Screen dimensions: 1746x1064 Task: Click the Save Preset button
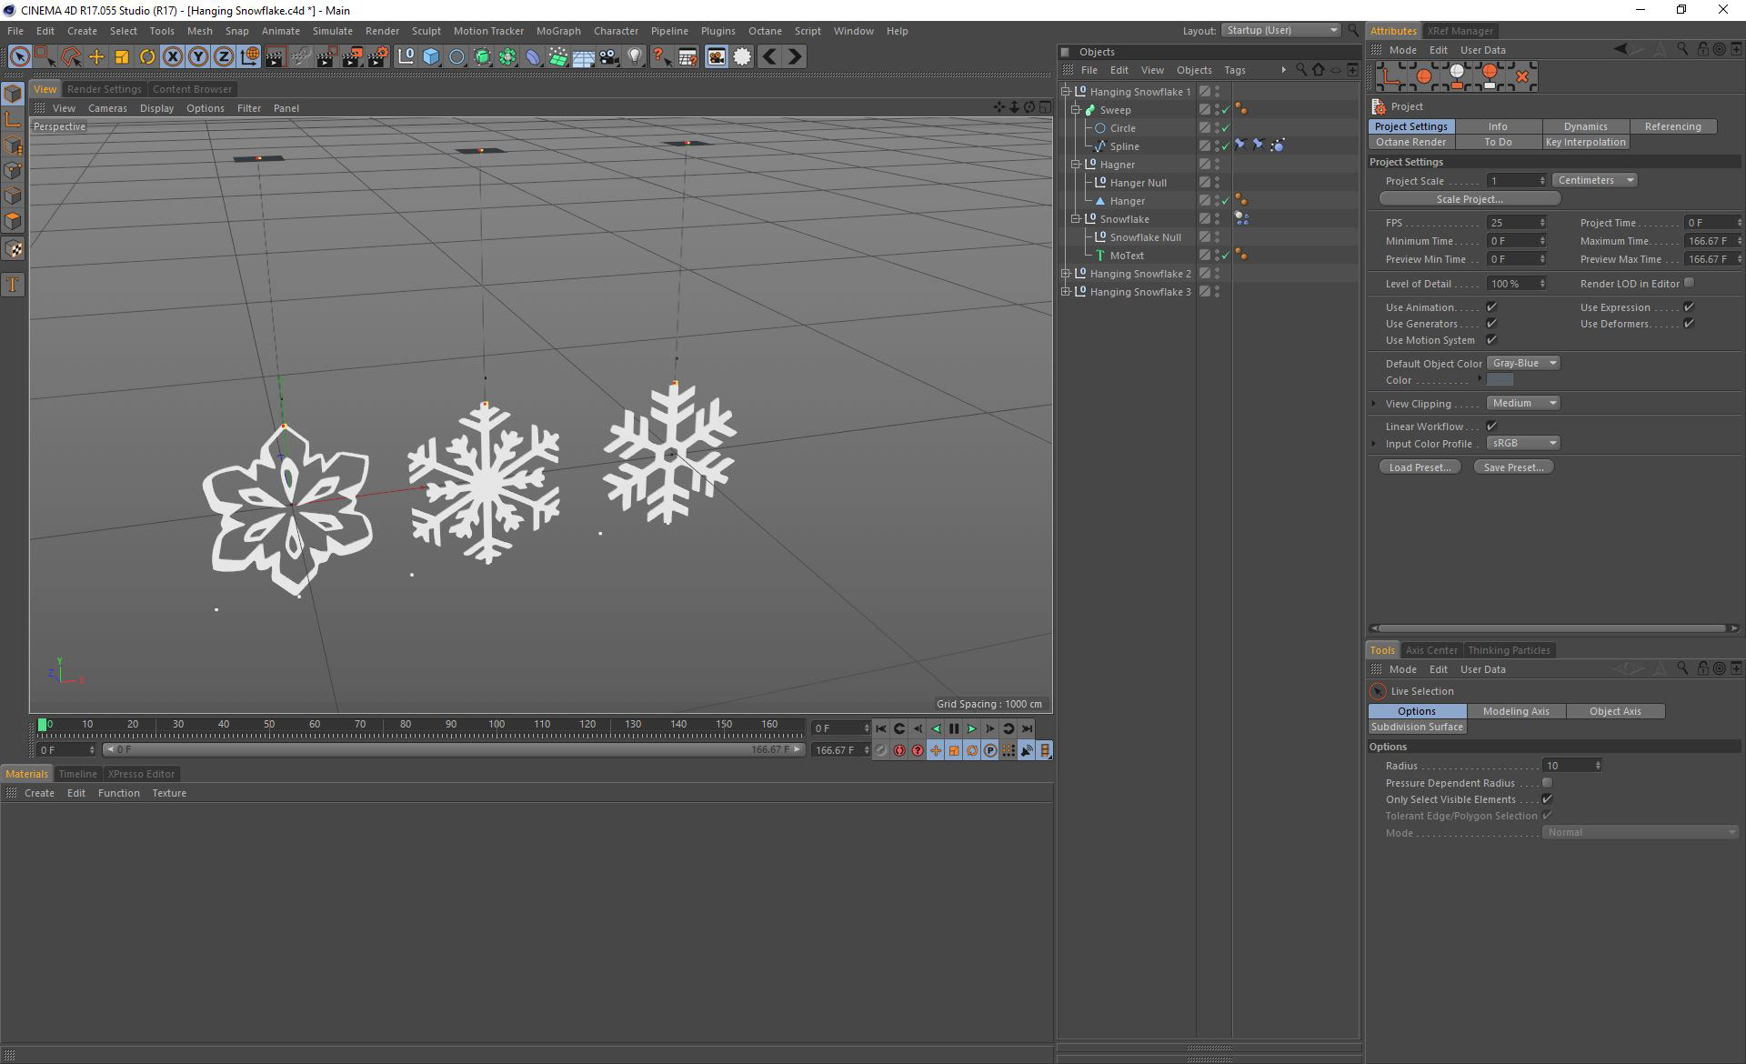(1513, 467)
